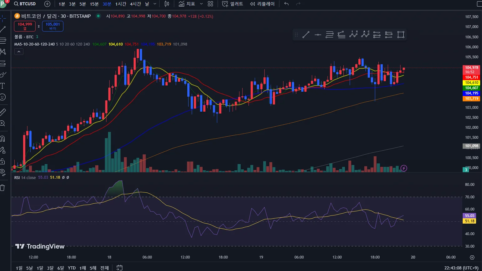Select the Text tool in left sidebar
The image size is (482, 271).
(x=3, y=86)
